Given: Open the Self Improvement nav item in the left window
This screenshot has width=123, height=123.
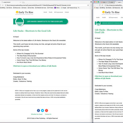Looking at the screenshot, I should coord(58,12).
